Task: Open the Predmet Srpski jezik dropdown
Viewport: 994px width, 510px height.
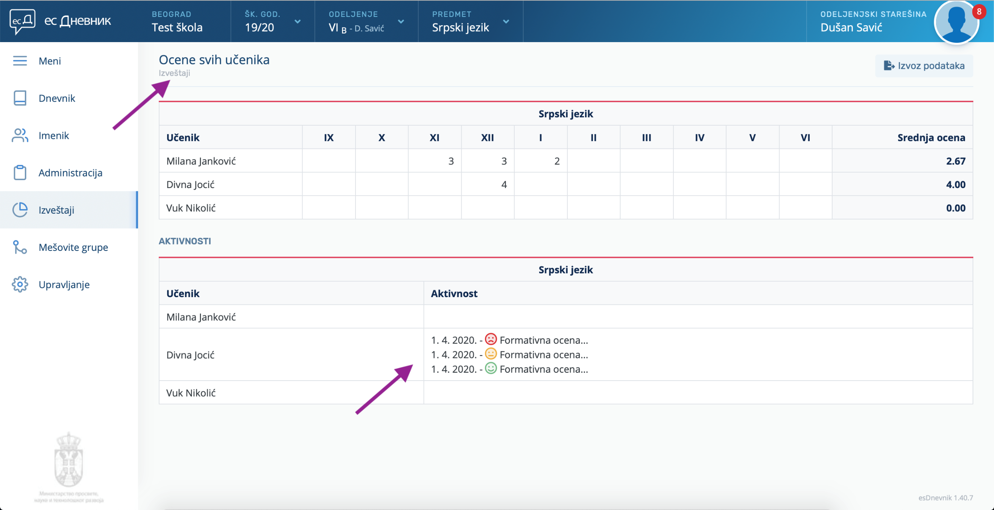Action: point(506,21)
